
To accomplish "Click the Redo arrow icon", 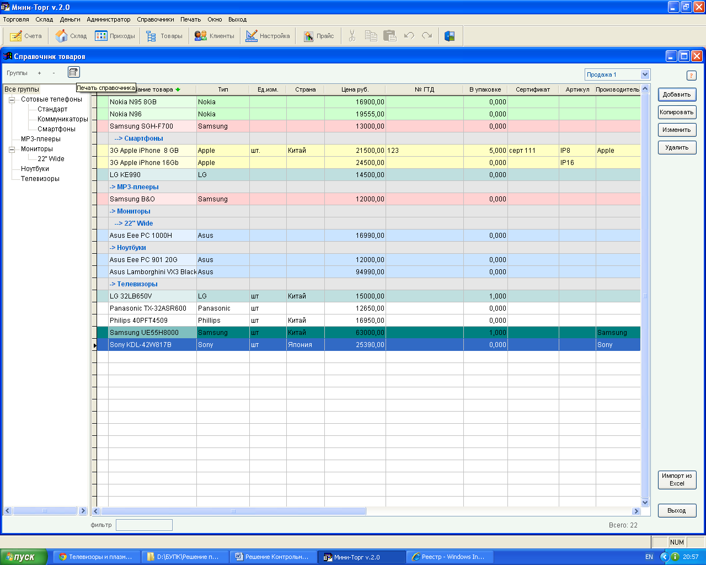I will coord(427,36).
